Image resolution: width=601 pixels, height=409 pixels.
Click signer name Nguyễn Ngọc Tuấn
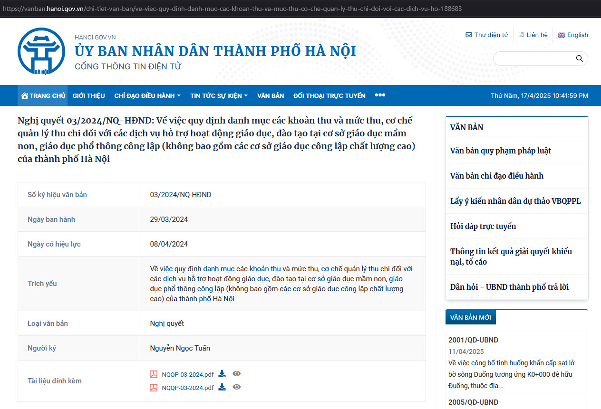click(180, 348)
